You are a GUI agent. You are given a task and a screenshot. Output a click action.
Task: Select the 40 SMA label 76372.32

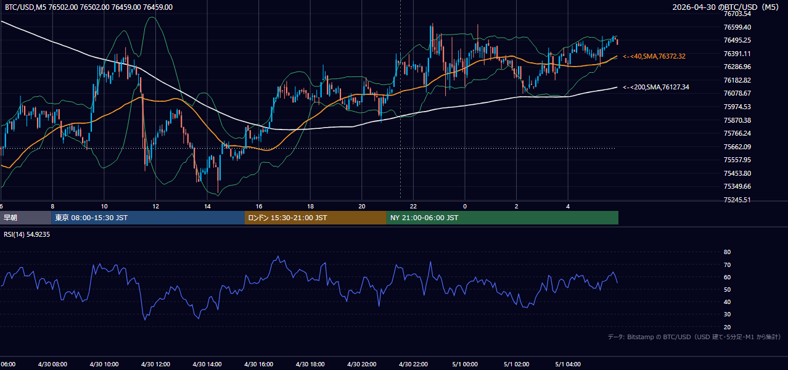point(654,56)
